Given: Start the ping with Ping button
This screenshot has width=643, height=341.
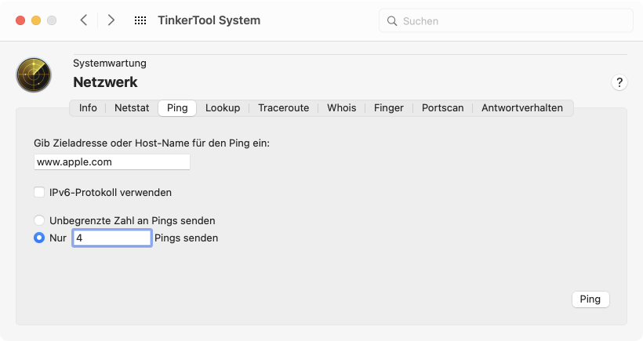Looking at the screenshot, I should [x=590, y=299].
